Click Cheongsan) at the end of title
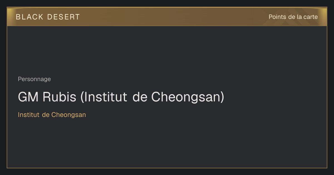The height and width of the screenshot is (175, 334). 188,97
